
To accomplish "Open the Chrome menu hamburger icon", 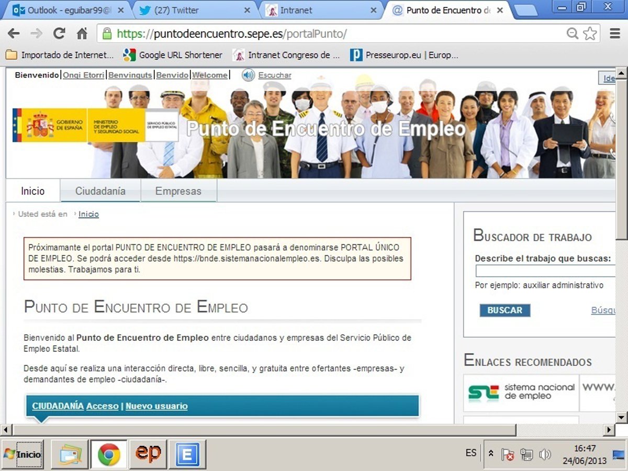I will [615, 34].
